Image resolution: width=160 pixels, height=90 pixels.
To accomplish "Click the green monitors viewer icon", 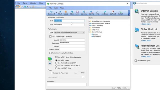I will [50, 59].
